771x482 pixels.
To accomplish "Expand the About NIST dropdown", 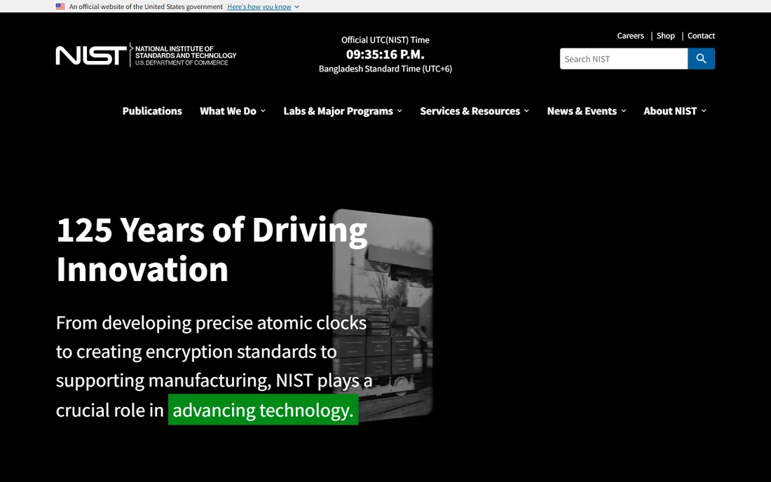I will point(674,111).
